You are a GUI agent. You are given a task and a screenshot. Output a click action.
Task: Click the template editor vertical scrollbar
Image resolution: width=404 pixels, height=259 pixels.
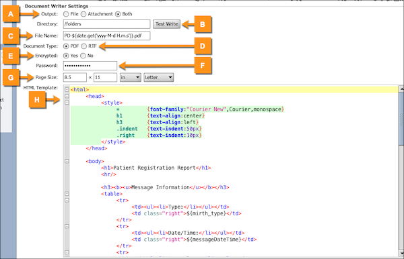point(401,170)
